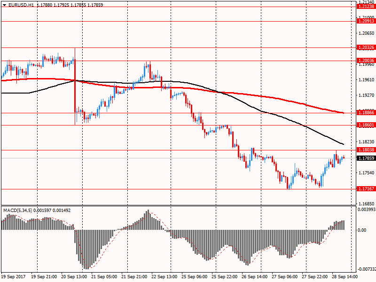Click the 25 Sep 06:00 time label
376x282 pixels.
195,277
